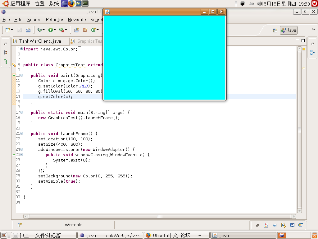This screenshot has height=239, width=318.
Task: Expand the Debug dropdown arrow
Action: 44,30
